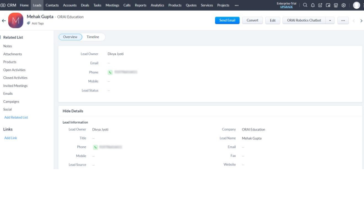The height and width of the screenshot is (223, 364).
Task: Open the notifications bell
Action: tap(313, 6)
